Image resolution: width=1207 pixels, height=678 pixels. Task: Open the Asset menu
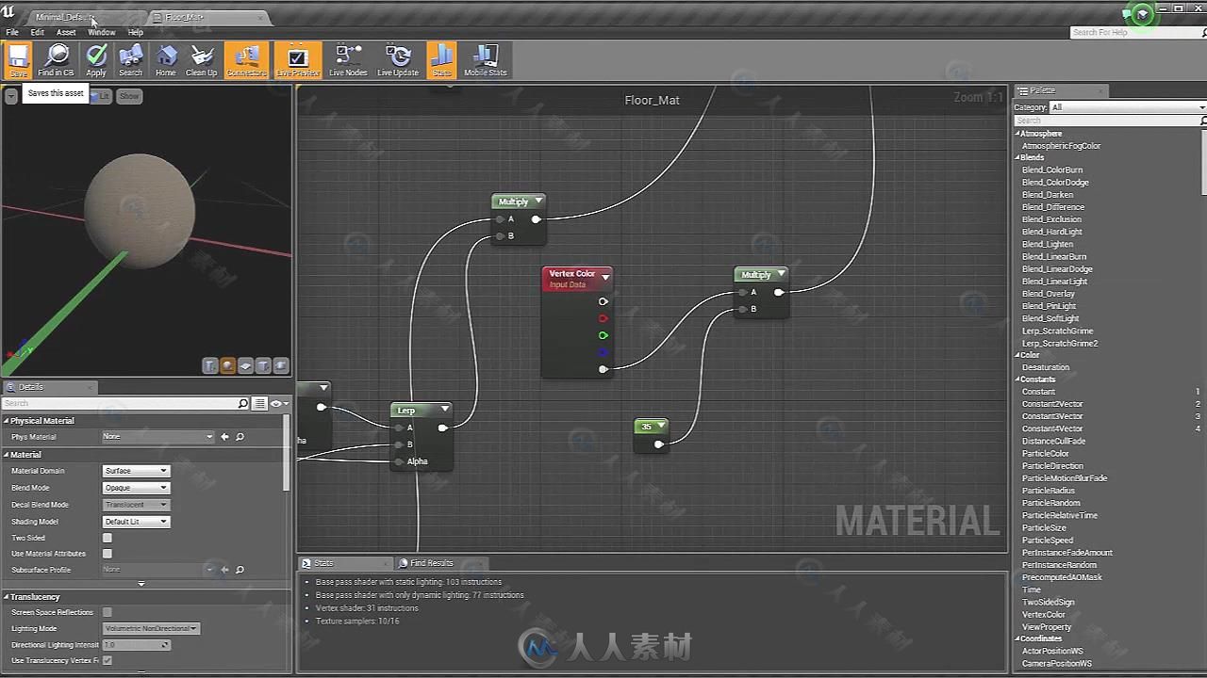tap(66, 32)
